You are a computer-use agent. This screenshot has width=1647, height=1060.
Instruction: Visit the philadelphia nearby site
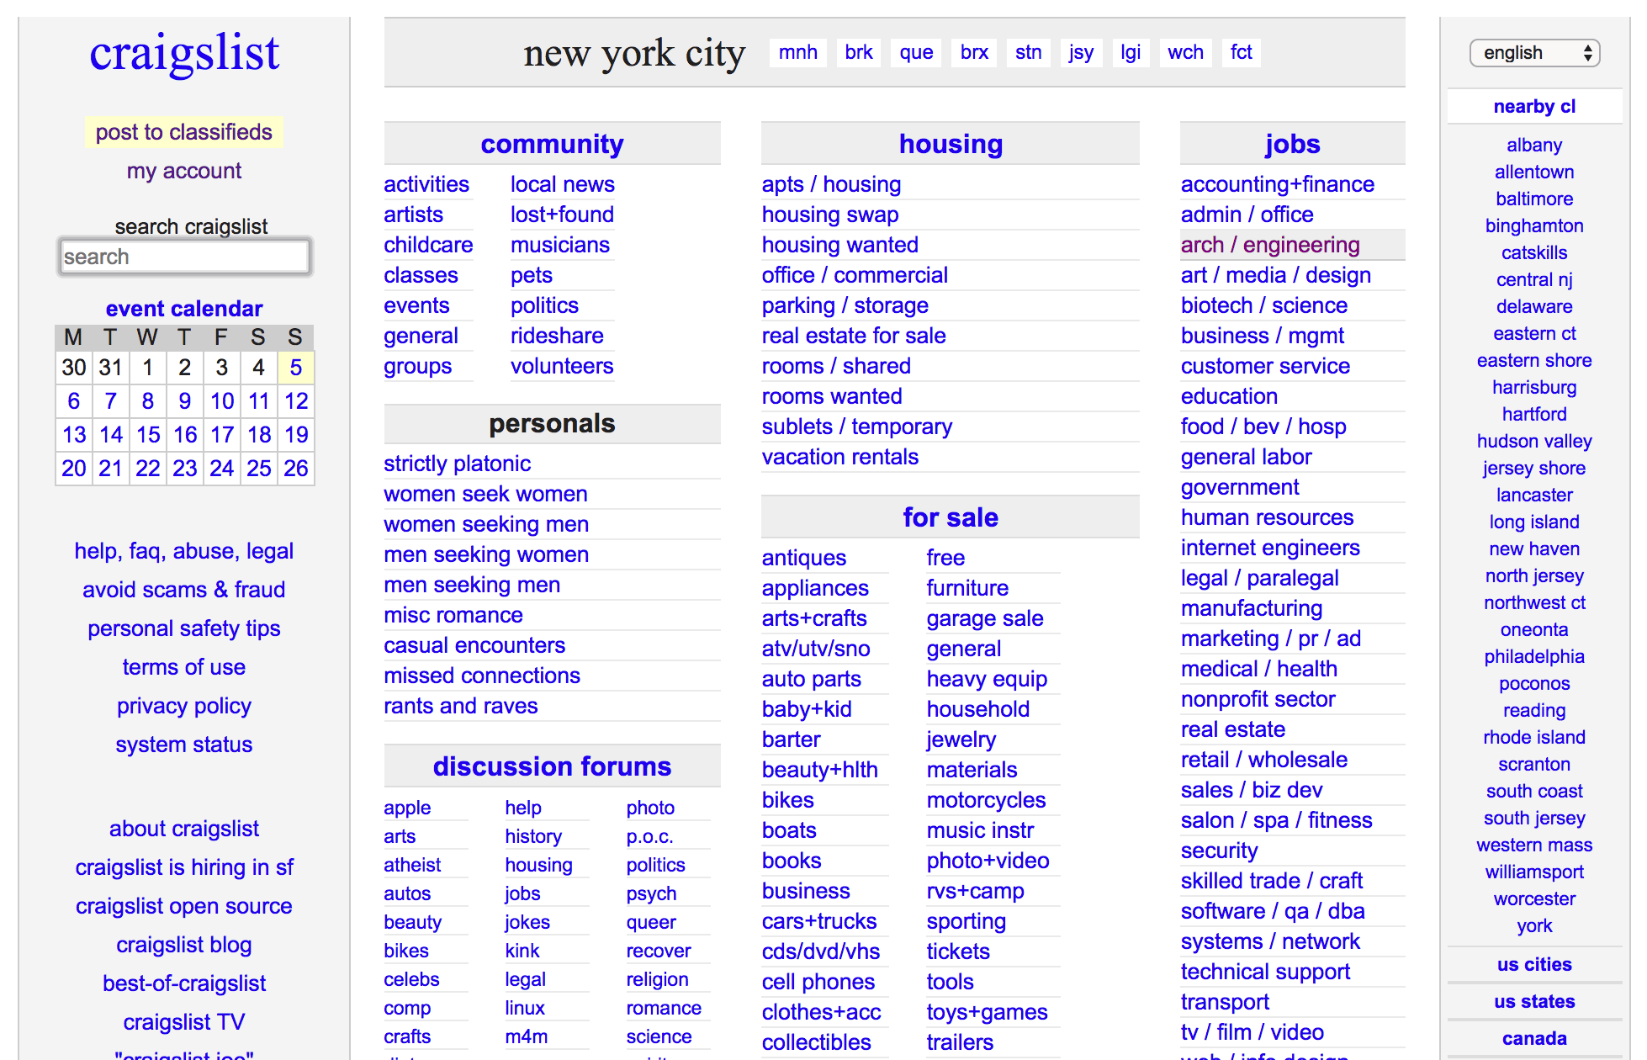point(1533,656)
